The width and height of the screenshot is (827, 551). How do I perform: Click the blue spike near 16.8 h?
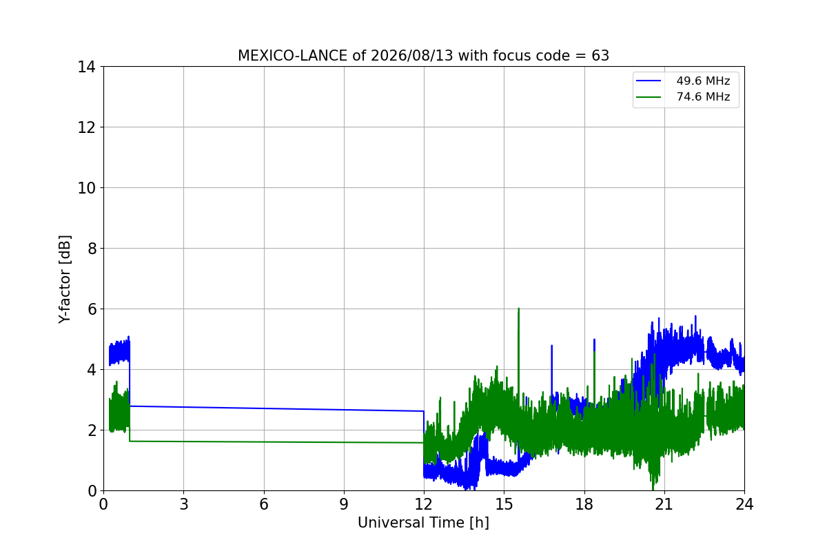[x=551, y=346]
